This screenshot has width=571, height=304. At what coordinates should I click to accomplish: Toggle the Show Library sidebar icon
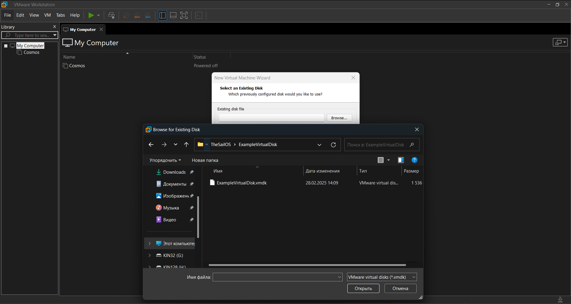click(162, 15)
